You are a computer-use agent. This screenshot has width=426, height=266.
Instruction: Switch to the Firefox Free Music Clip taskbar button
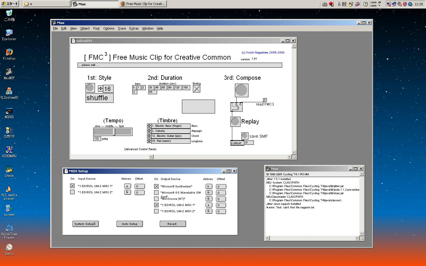(143, 4)
